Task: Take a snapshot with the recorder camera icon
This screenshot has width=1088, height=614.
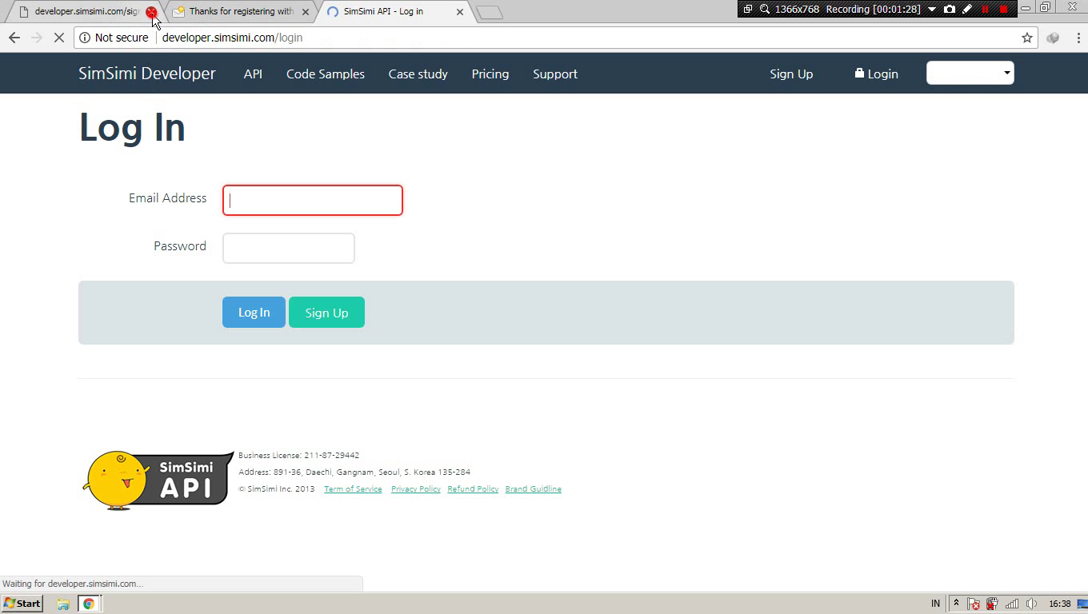Action: [x=950, y=9]
